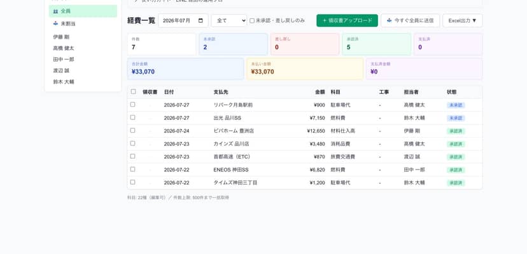Tick the select-all checkbox in table header
The height and width of the screenshot is (254, 527).
[x=134, y=91]
